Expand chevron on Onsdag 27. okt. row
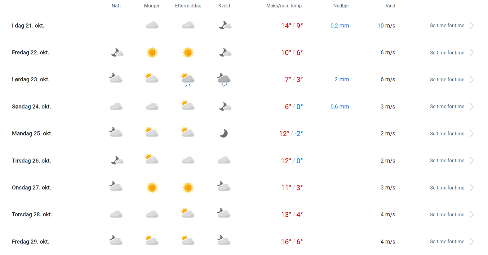488x255 pixels. point(472,188)
